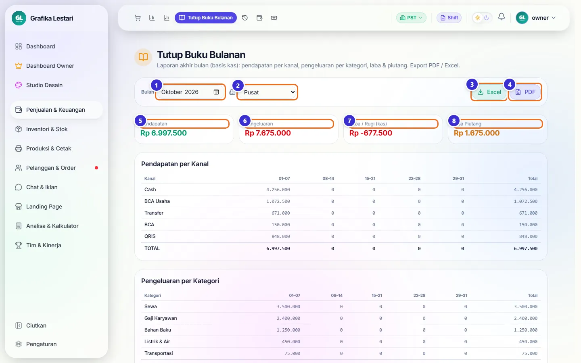Select the BCA Usaha row label
581x363 pixels.
tap(157, 201)
